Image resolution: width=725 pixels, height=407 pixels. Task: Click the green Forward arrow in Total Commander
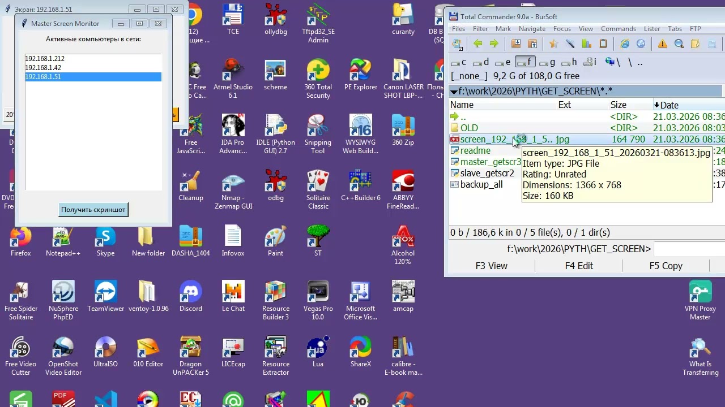(x=494, y=44)
